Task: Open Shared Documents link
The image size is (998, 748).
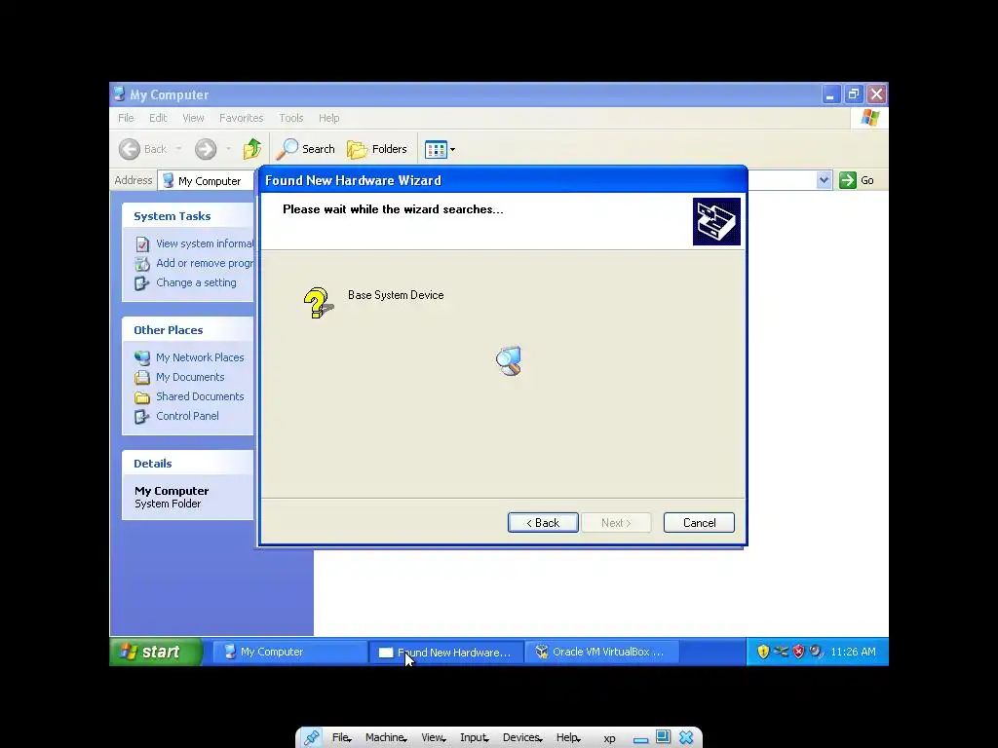Action: (200, 396)
